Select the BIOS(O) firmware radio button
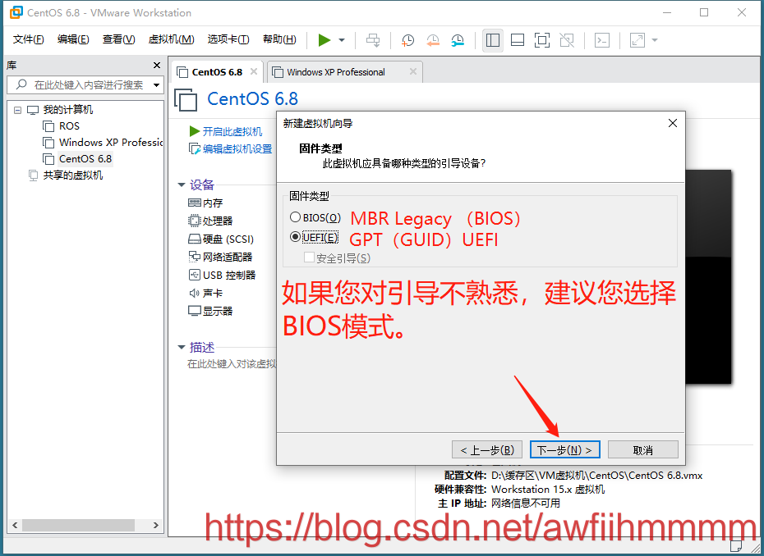The width and height of the screenshot is (764, 556). coord(295,217)
